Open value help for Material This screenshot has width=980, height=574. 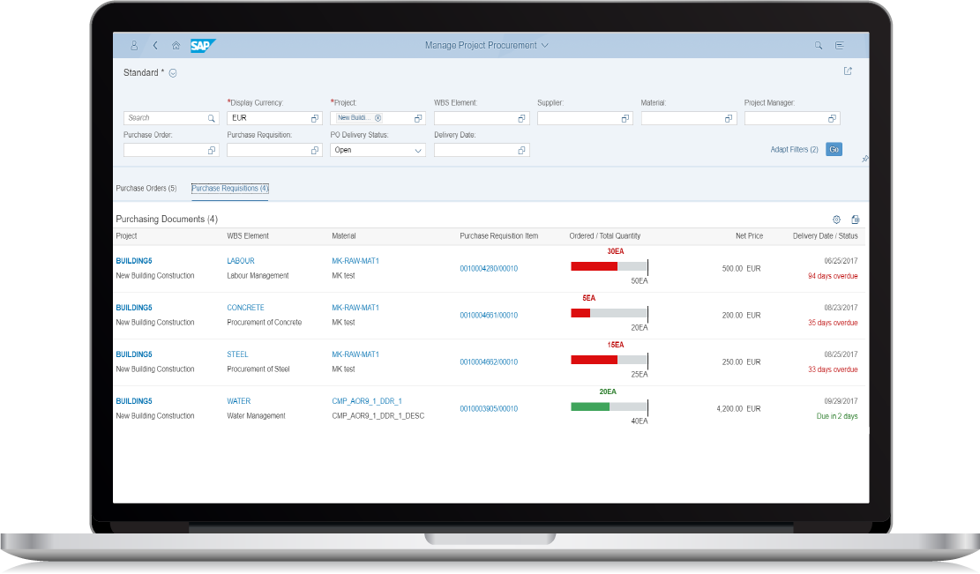pos(729,118)
